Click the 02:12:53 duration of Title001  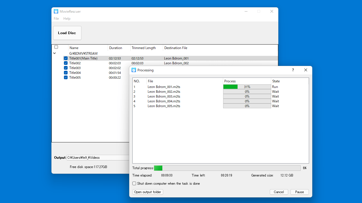(x=115, y=58)
